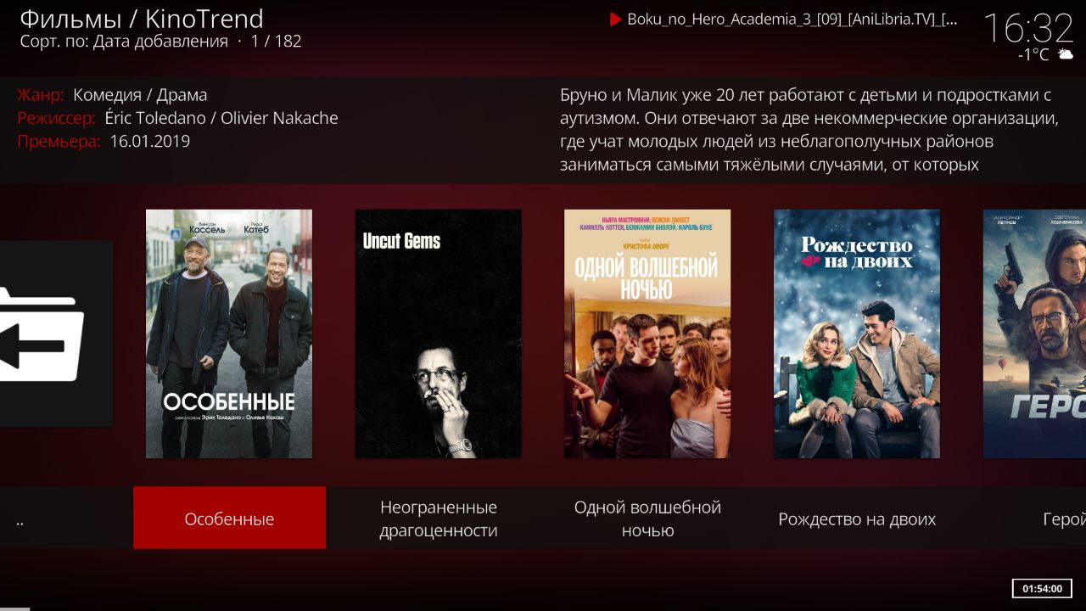Viewport: 1086px width, 611px height.
Task: Click the weather cloud icon
Action: pos(1065,54)
